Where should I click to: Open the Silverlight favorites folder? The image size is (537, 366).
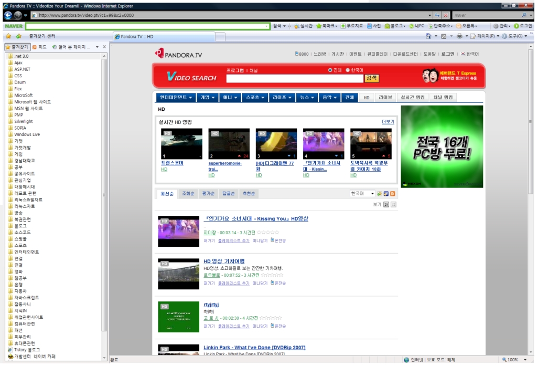pos(23,121)
